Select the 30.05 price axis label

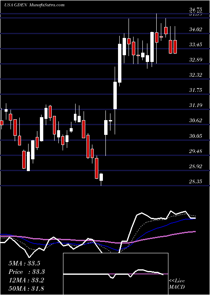(x=195, y=136)
